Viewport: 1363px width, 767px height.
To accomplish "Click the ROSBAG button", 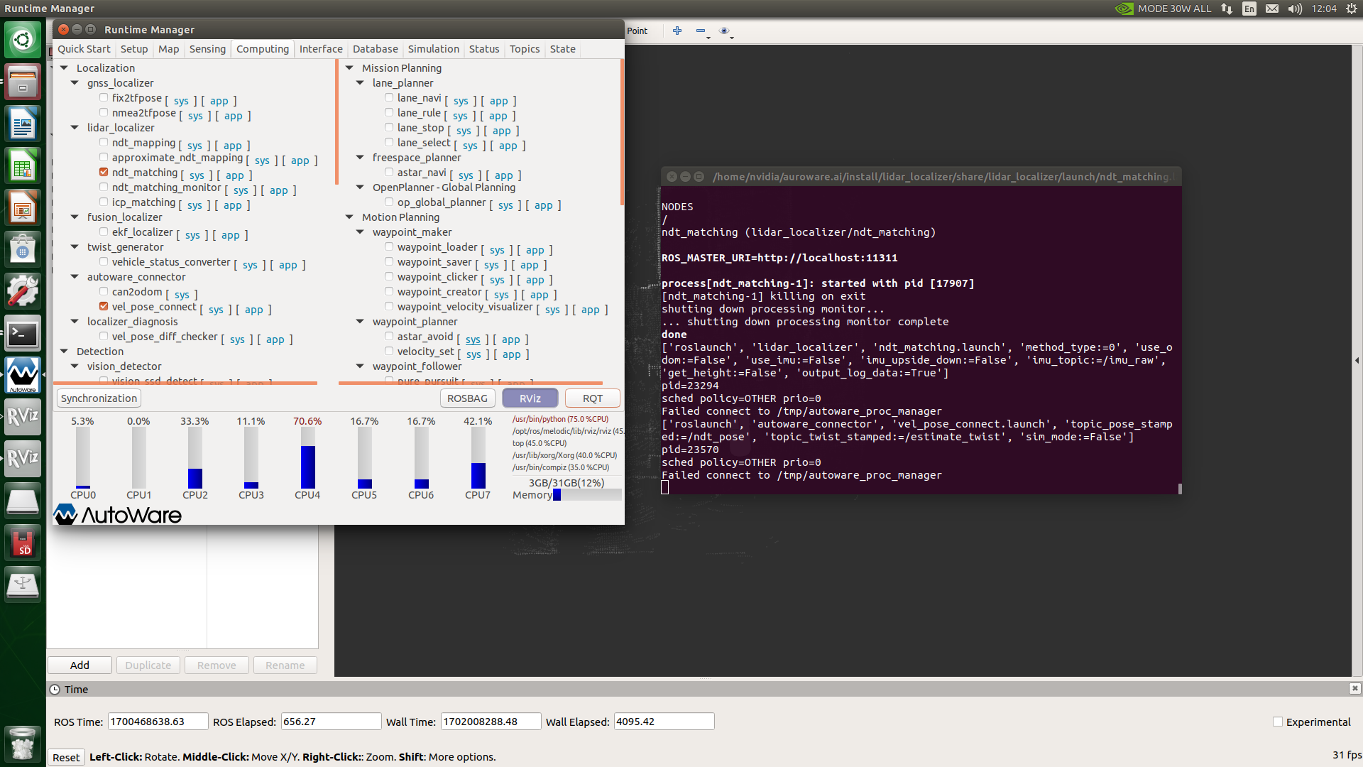I will (467, 398).
